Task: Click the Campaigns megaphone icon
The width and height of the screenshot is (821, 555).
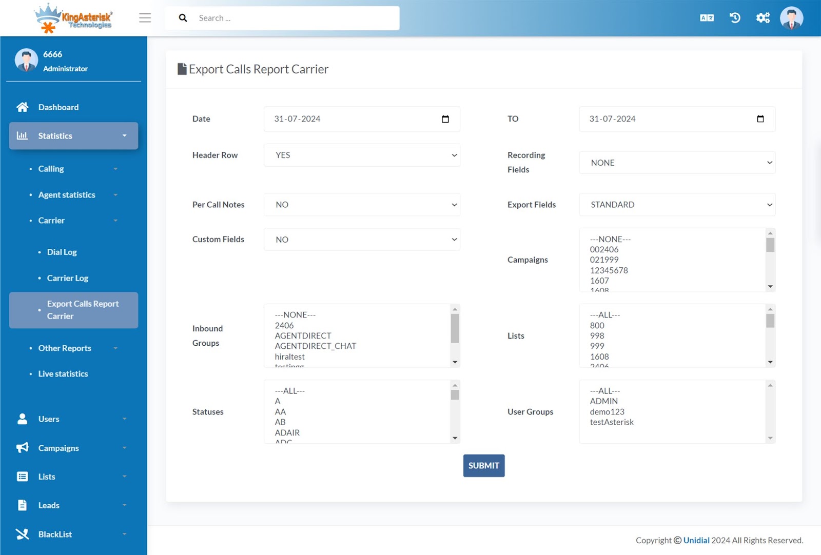Action: pos(22,448)
